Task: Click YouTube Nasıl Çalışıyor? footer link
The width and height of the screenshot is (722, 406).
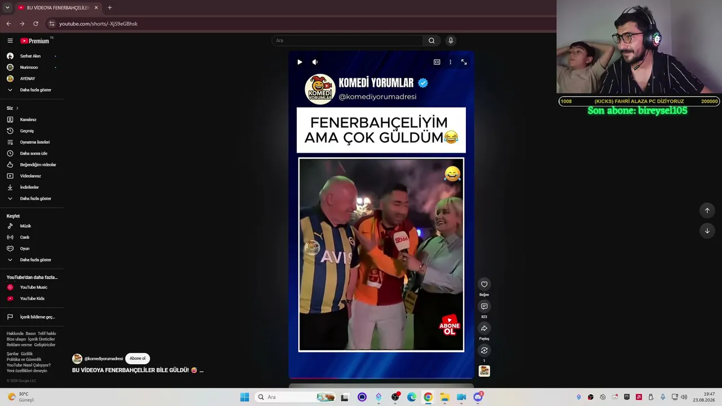Action: (29, 365)
